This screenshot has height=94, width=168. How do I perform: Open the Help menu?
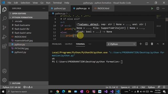tap(67, 3)
